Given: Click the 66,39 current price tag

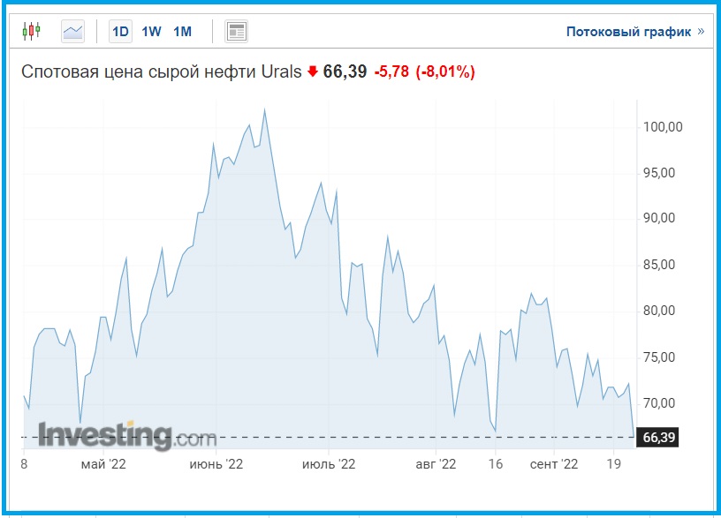Looking at the screenshot, I should [x=657, y=437].
